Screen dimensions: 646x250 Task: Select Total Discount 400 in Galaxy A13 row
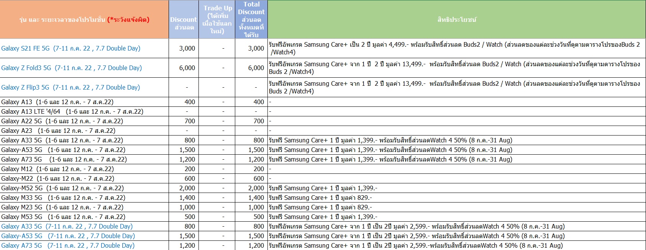point(251,102)
